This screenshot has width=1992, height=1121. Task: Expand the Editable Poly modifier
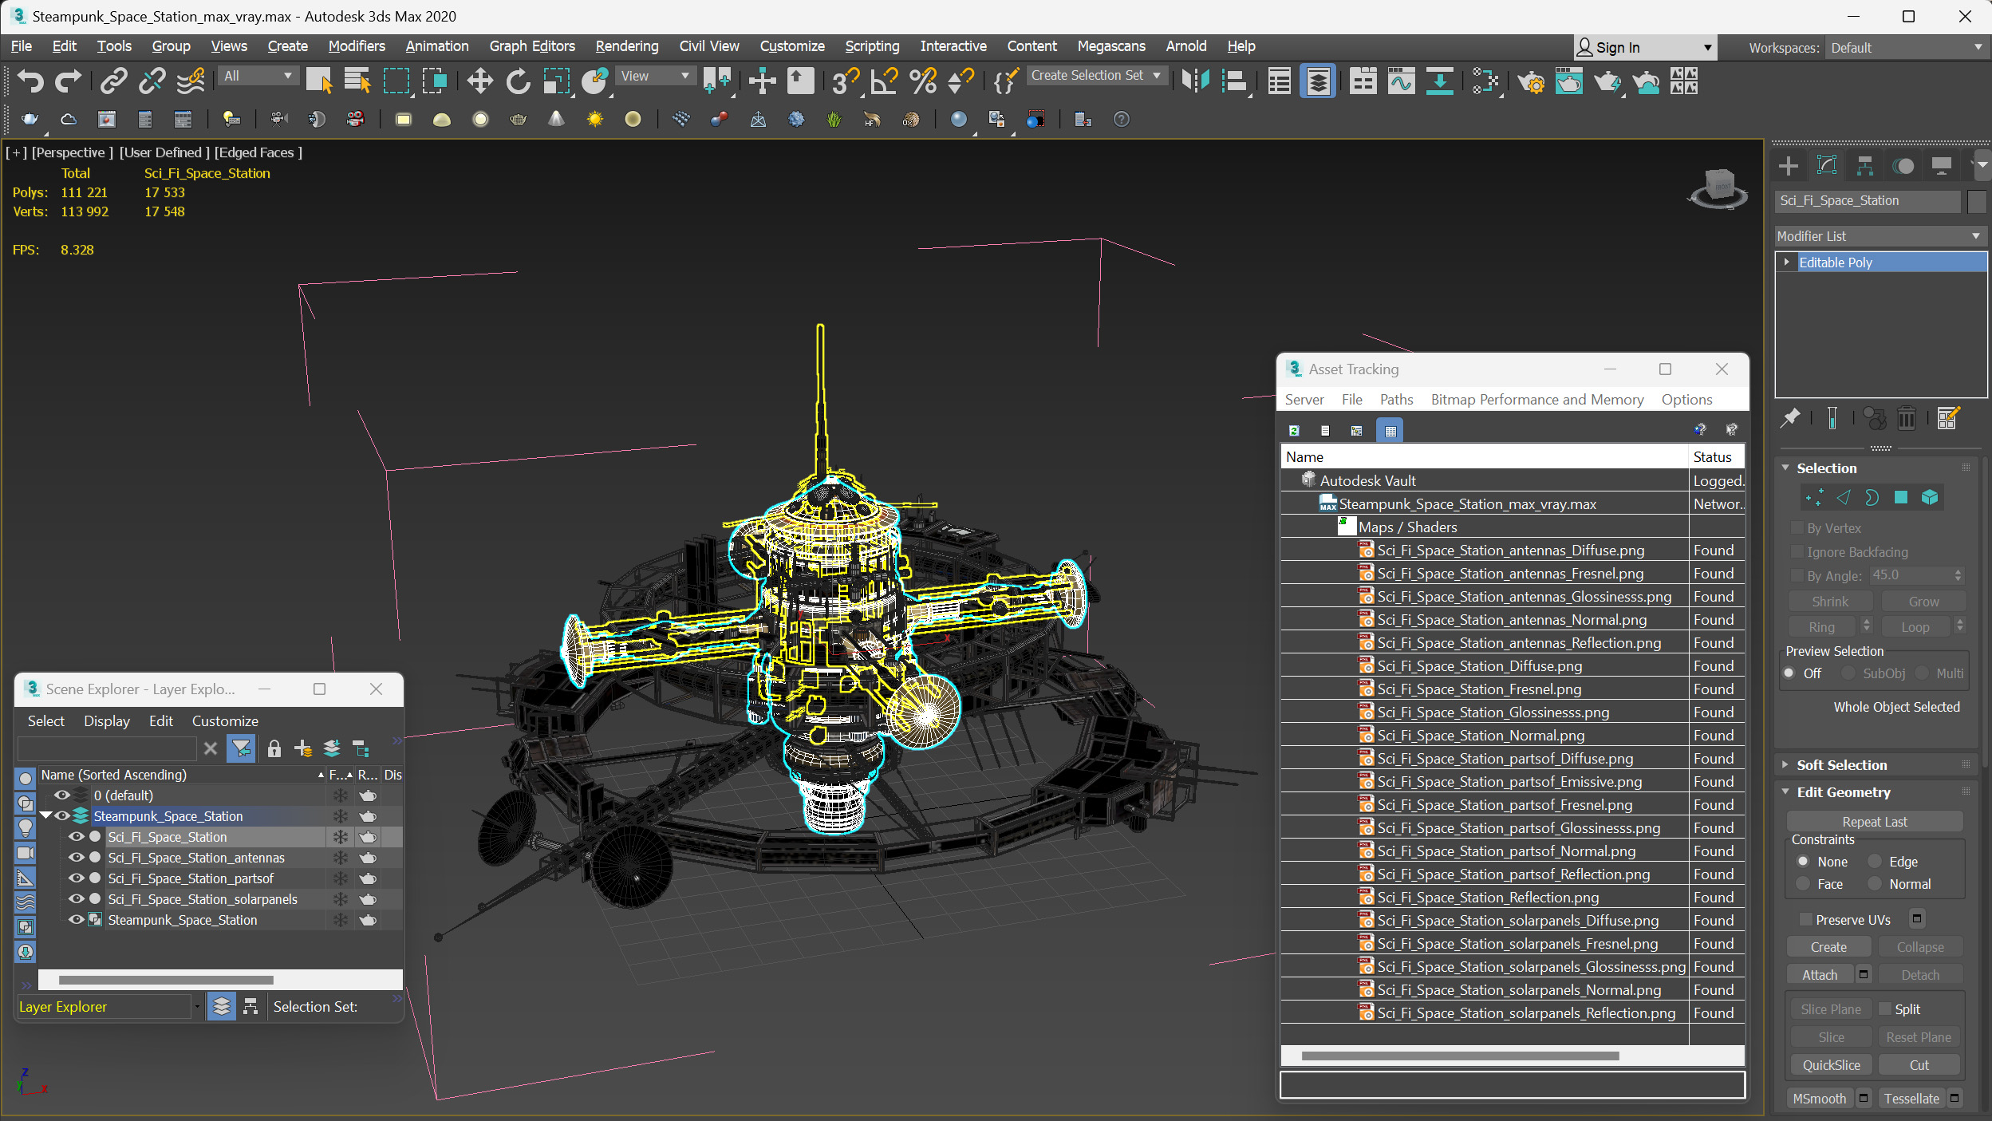pos(1787,262)
